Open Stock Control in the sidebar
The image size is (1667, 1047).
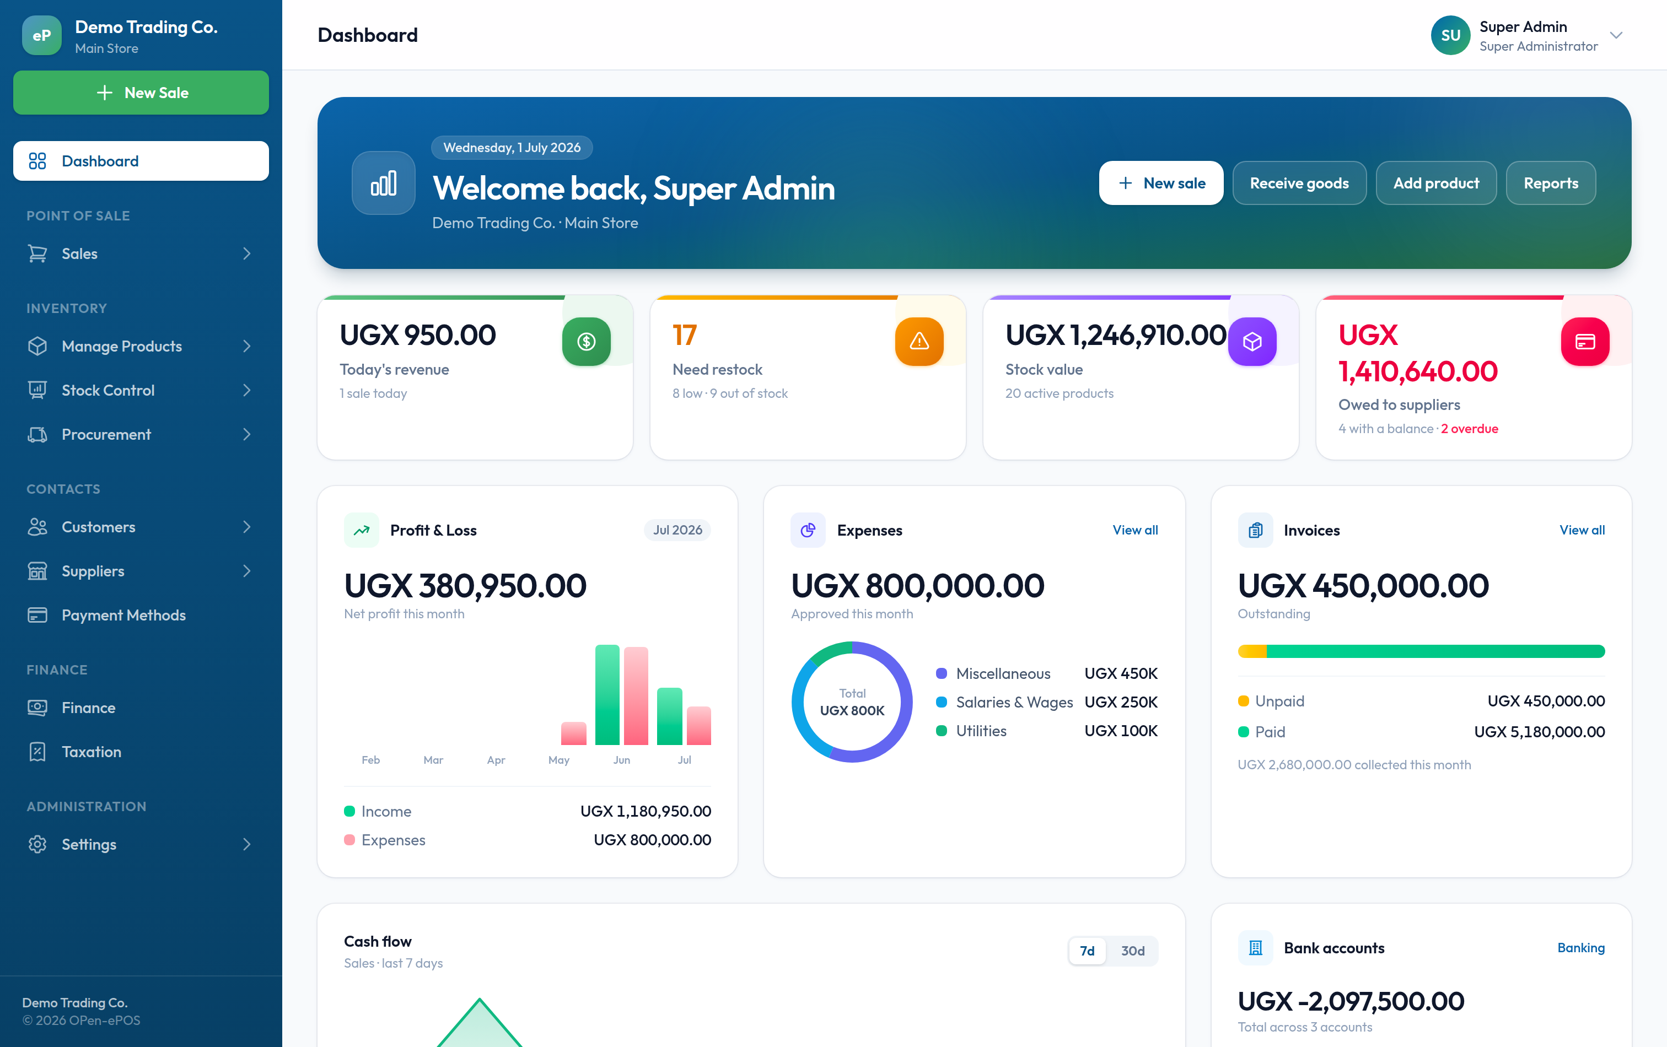tap(141, 390)
